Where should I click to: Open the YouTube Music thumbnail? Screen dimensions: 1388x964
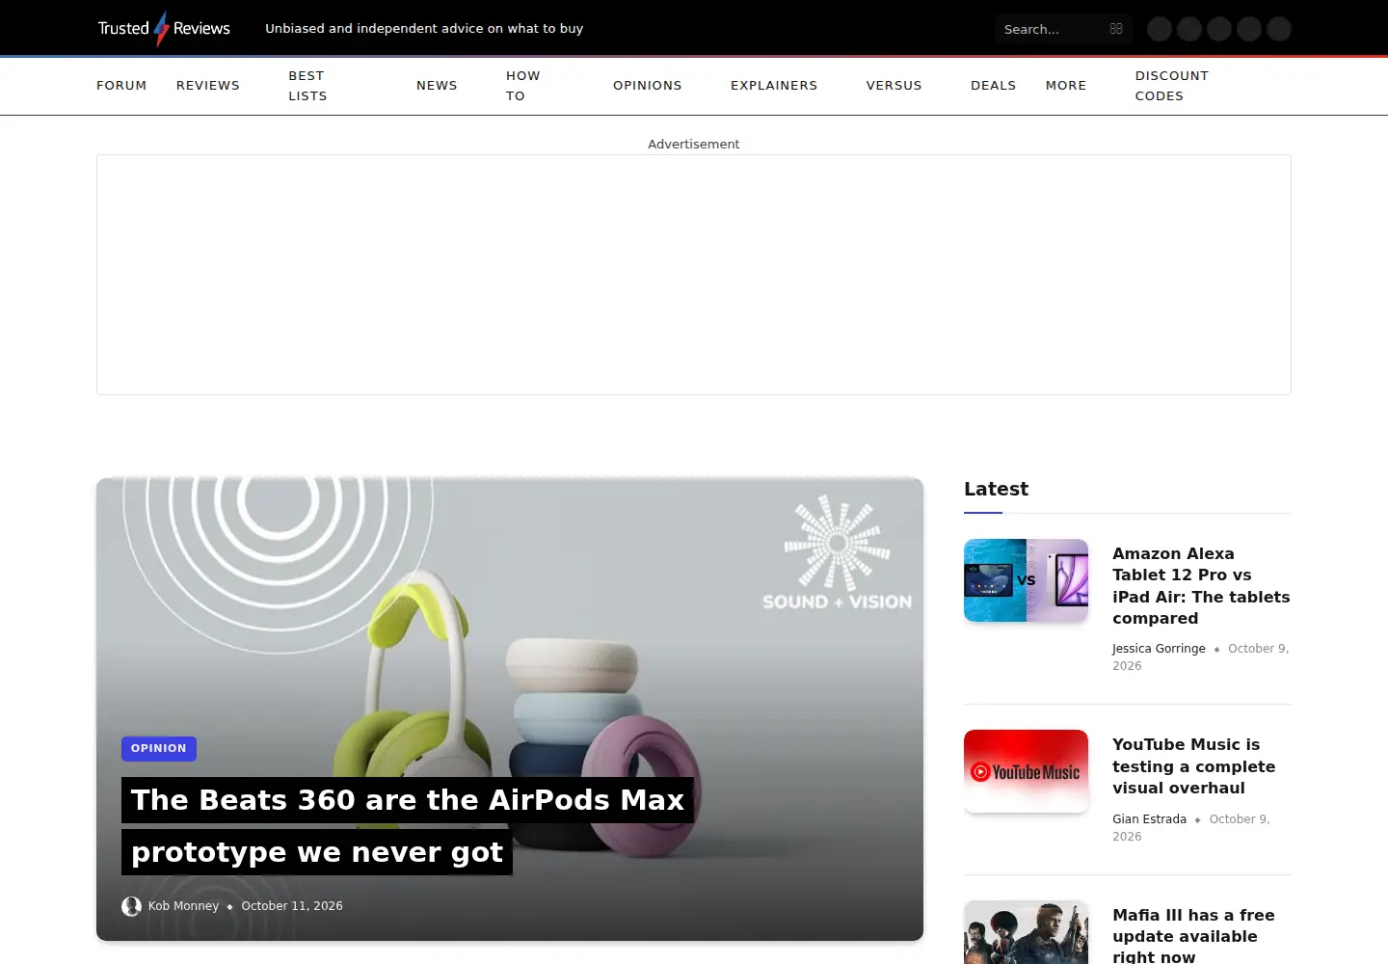(1027, 771)
